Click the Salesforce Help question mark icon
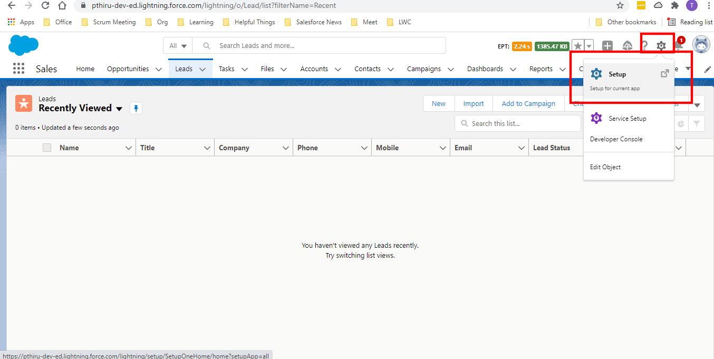This screenshot has width=714, height=359. (644, 45)
